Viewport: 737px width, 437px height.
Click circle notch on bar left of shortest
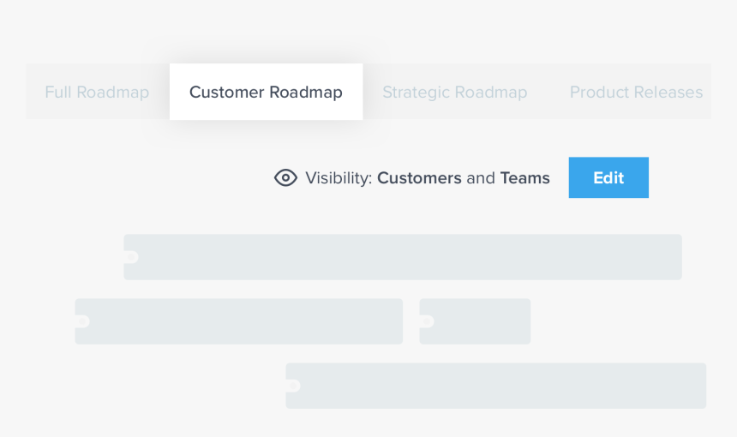pos(82,321)
